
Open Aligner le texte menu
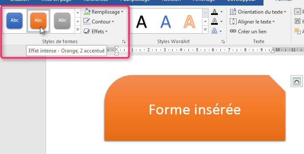point(252,21)
